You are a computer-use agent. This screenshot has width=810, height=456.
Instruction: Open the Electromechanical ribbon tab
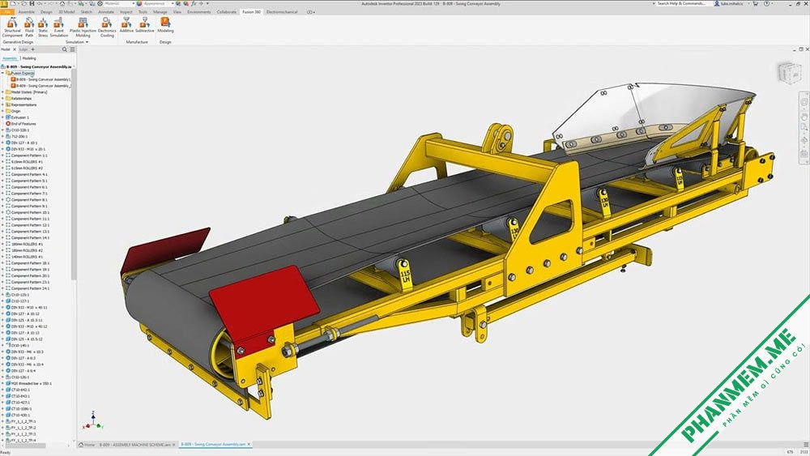(x=283, y=11)
